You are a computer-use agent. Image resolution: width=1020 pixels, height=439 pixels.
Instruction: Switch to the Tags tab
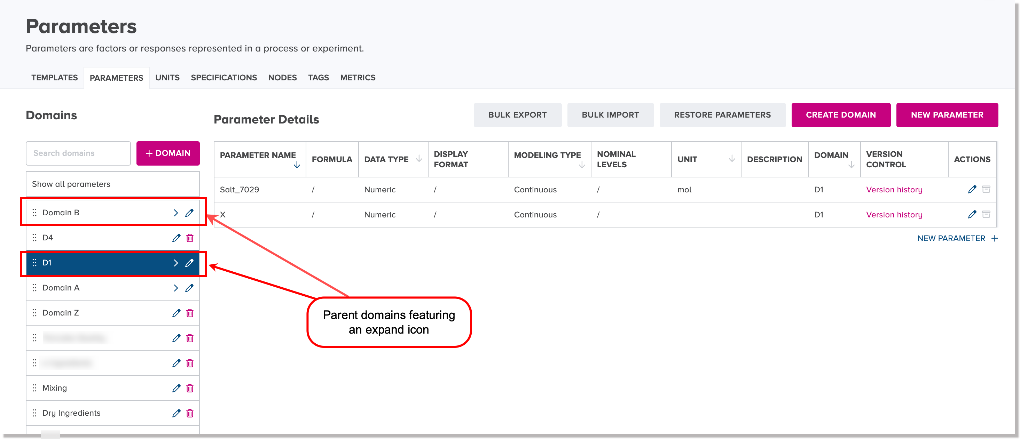[x=318, y=78]
